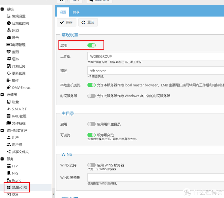Image resolution: width=224 pixels, height=198 pixels.
Task: Click the 更新管理 label in sidebar
Action: [19, 73]
